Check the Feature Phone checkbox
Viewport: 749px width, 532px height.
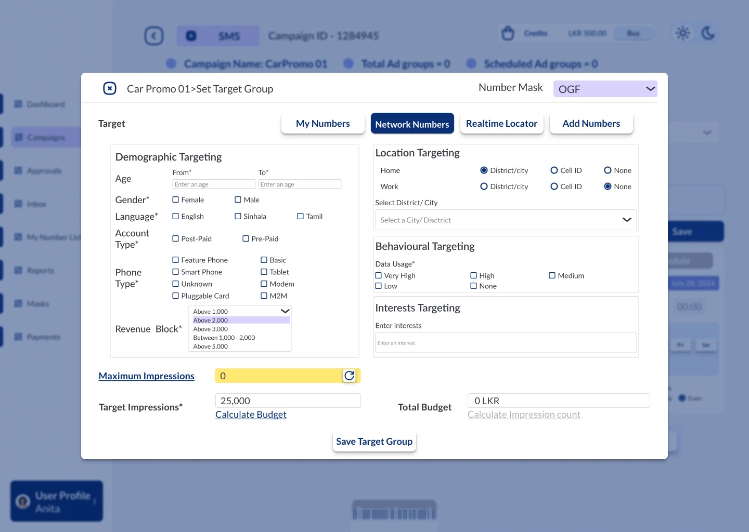point(176,260)
